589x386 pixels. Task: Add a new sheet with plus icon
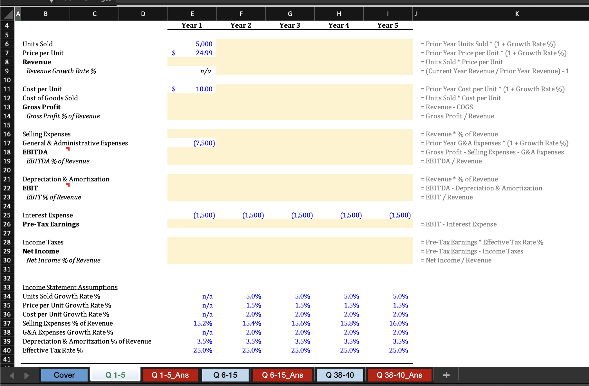[446, 375]
